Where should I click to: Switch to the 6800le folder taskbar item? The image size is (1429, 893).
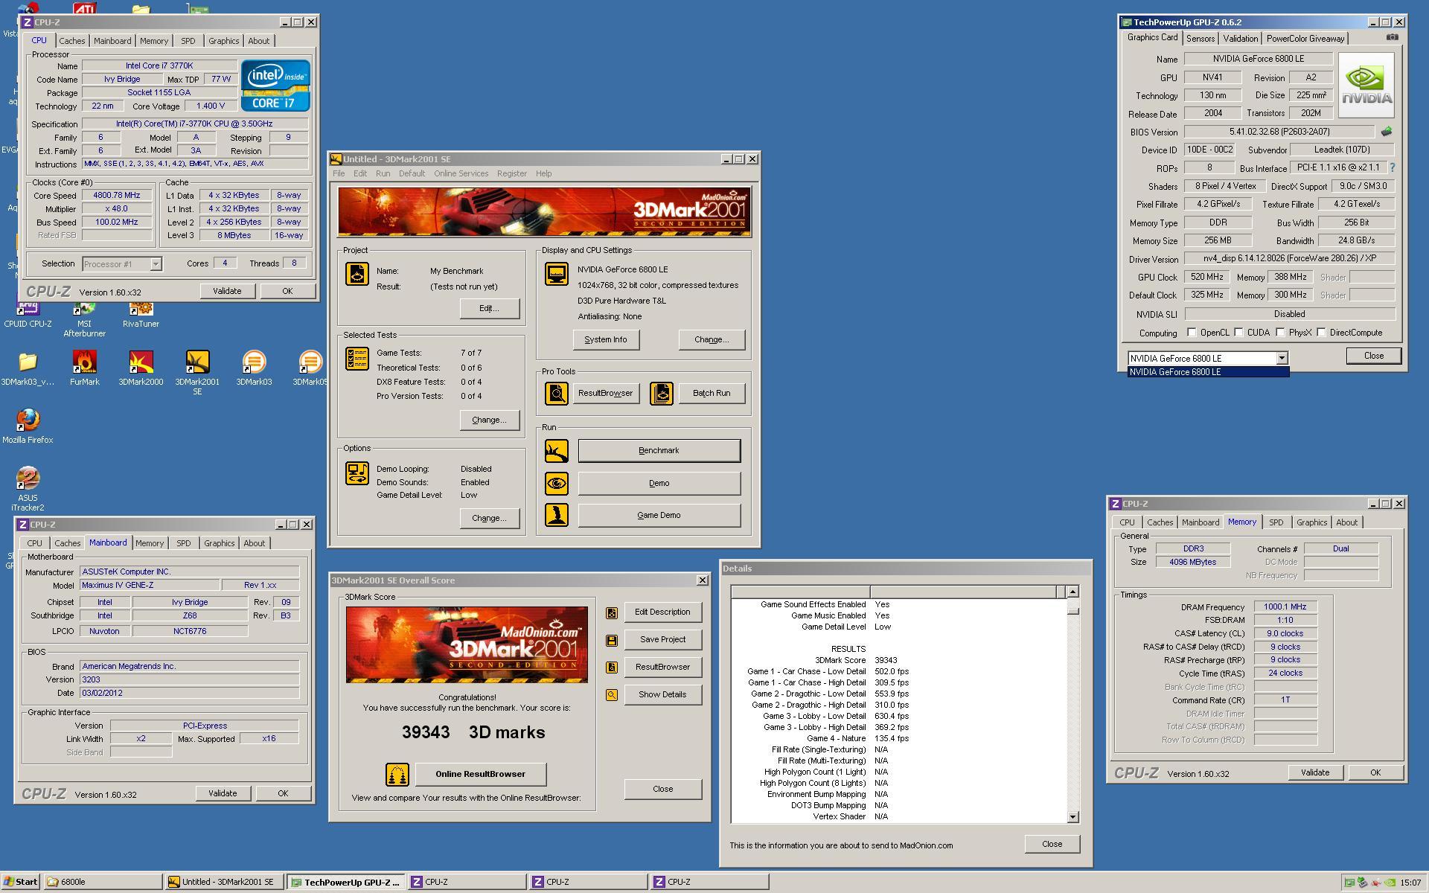(103, 882)
